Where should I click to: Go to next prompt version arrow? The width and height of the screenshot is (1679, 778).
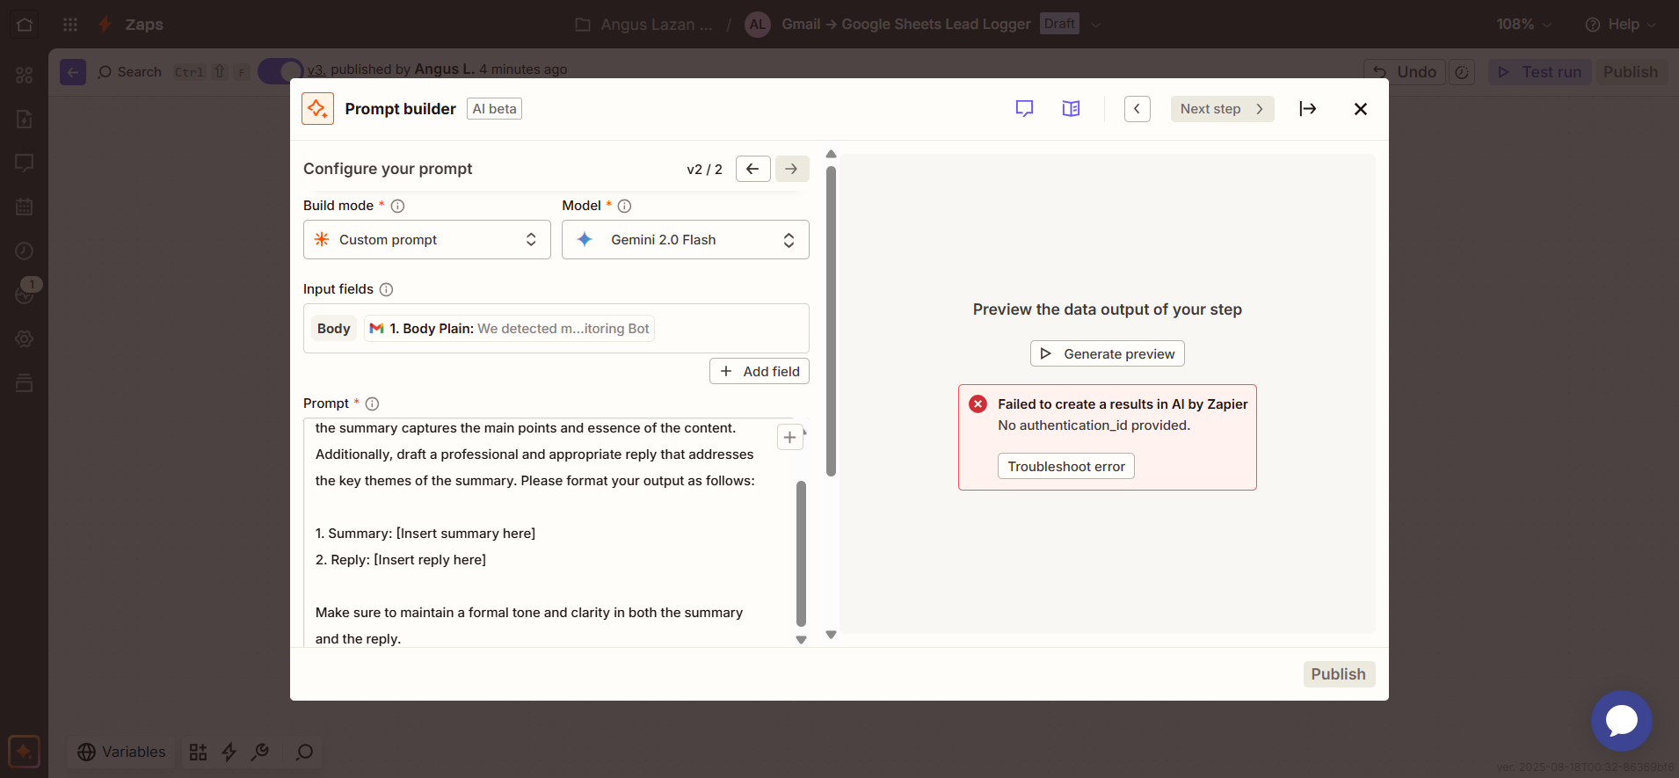792,169
